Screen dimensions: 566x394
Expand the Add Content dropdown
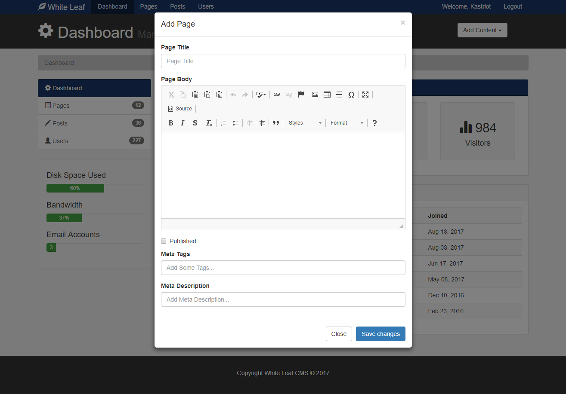[x=482, y=30]
